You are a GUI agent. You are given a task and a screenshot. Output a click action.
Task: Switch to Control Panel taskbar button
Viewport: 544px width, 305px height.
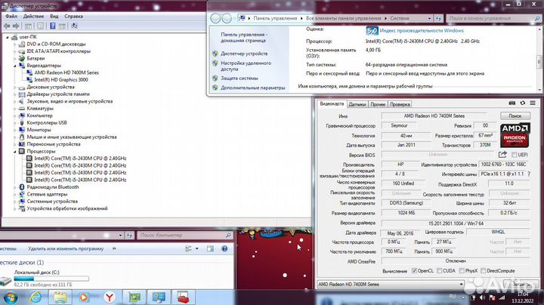pyautogui.click(x=159, y=297)
